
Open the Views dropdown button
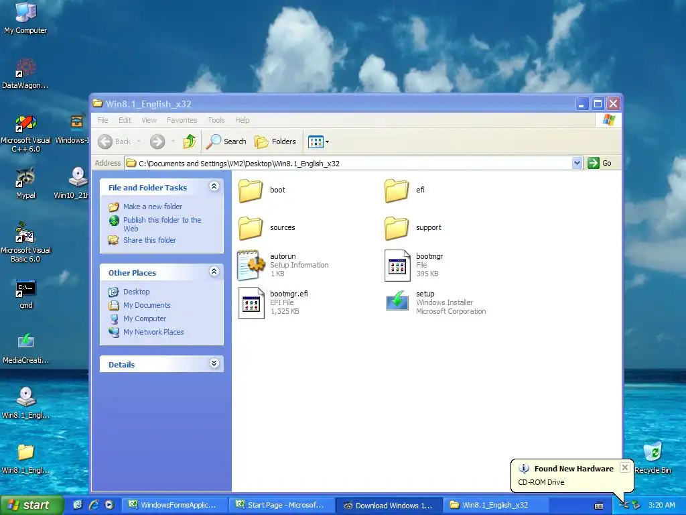(318, 142)
